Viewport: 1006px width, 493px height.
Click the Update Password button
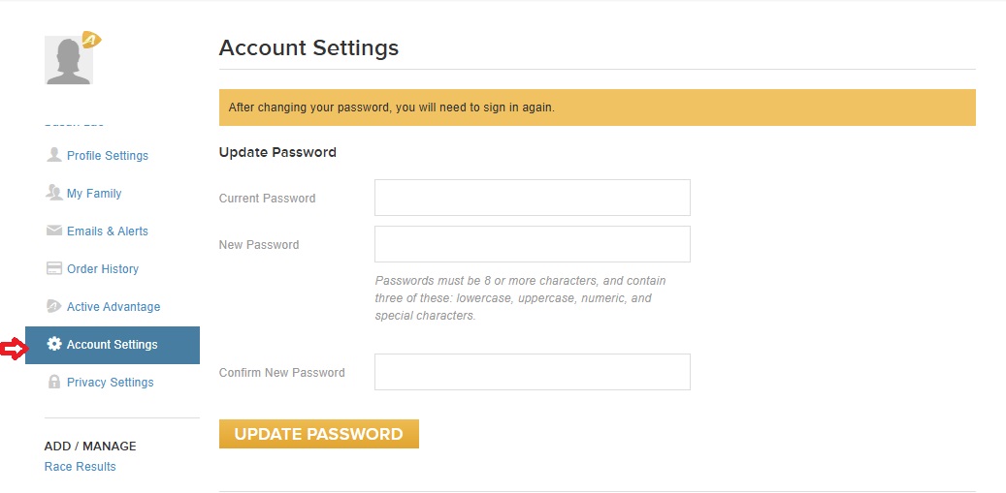coord(319,434)
